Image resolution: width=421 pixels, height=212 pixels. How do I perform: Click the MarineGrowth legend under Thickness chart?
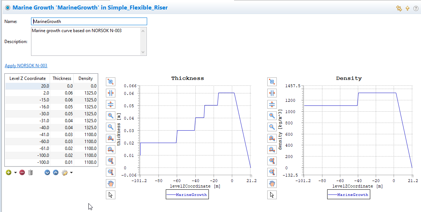pos(187,195)
